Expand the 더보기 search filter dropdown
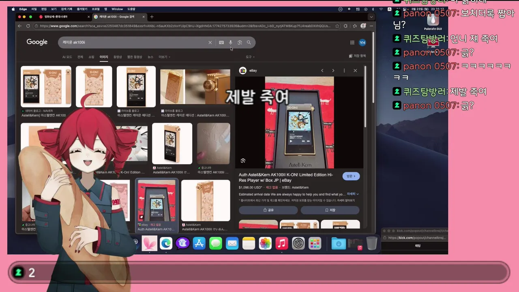The height and width of the screenshot is (292, 519). tap(164, 57)
